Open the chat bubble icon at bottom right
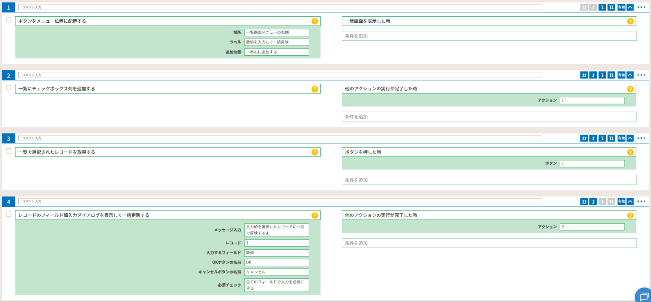The height and width of the screenshot is (302, 651). coord(644,296)
